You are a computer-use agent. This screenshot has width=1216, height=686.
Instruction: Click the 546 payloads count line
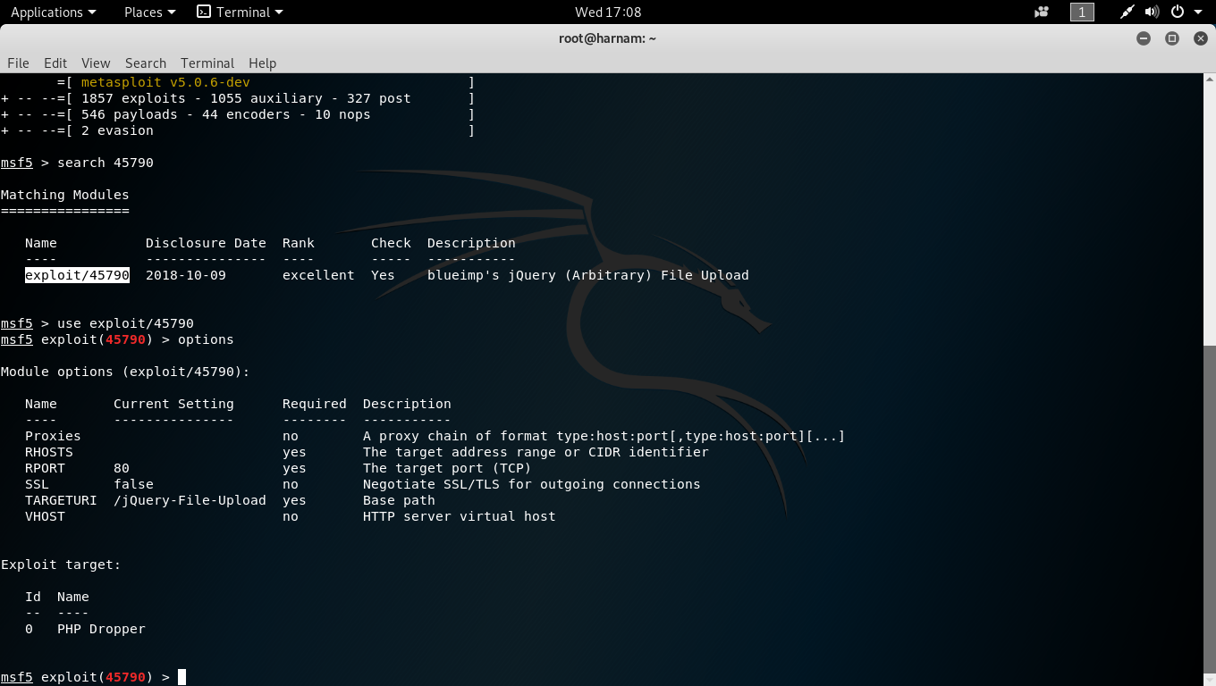click(225, 114)
